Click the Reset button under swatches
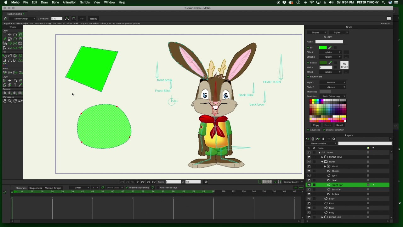 pos(339,125)
